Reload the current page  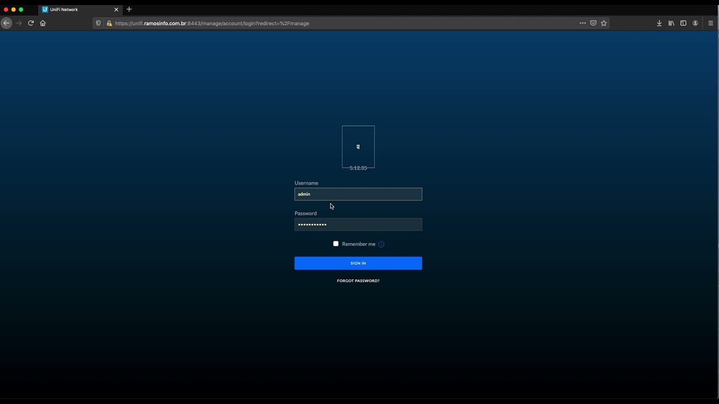(31, 23)
